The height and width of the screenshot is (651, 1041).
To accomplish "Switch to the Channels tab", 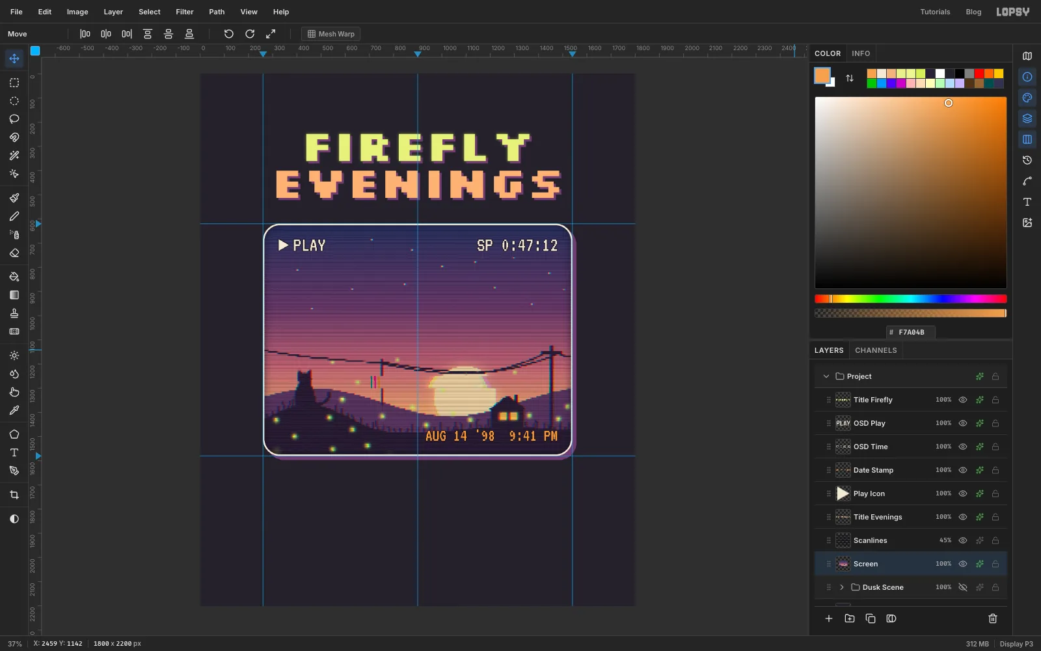I will pos(876,350).
